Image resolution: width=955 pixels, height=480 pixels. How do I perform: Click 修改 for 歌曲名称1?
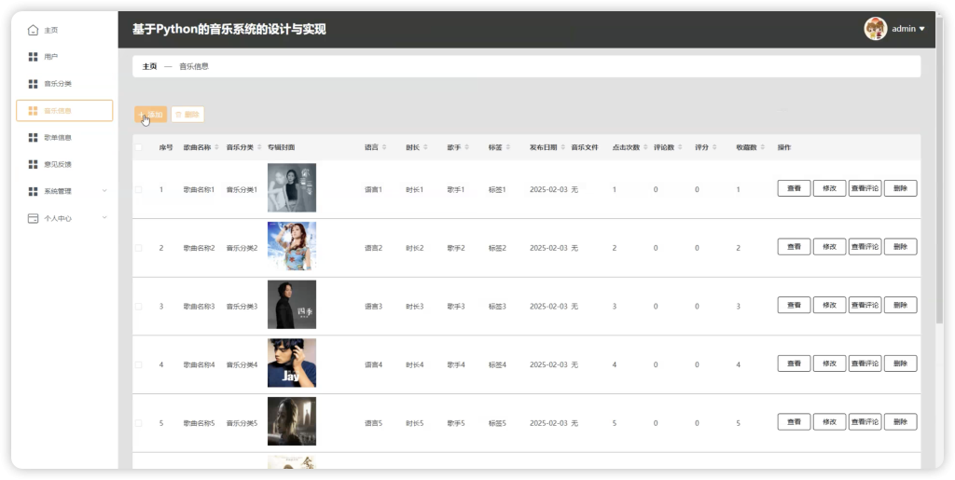[829, 188]
